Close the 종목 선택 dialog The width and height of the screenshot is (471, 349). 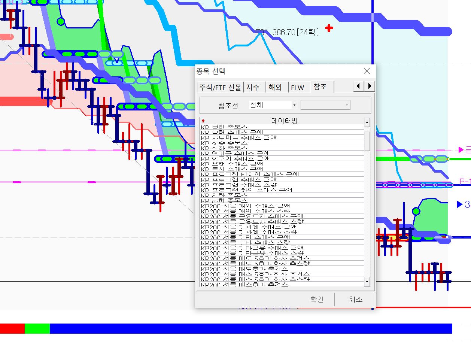tap(367, 71)
